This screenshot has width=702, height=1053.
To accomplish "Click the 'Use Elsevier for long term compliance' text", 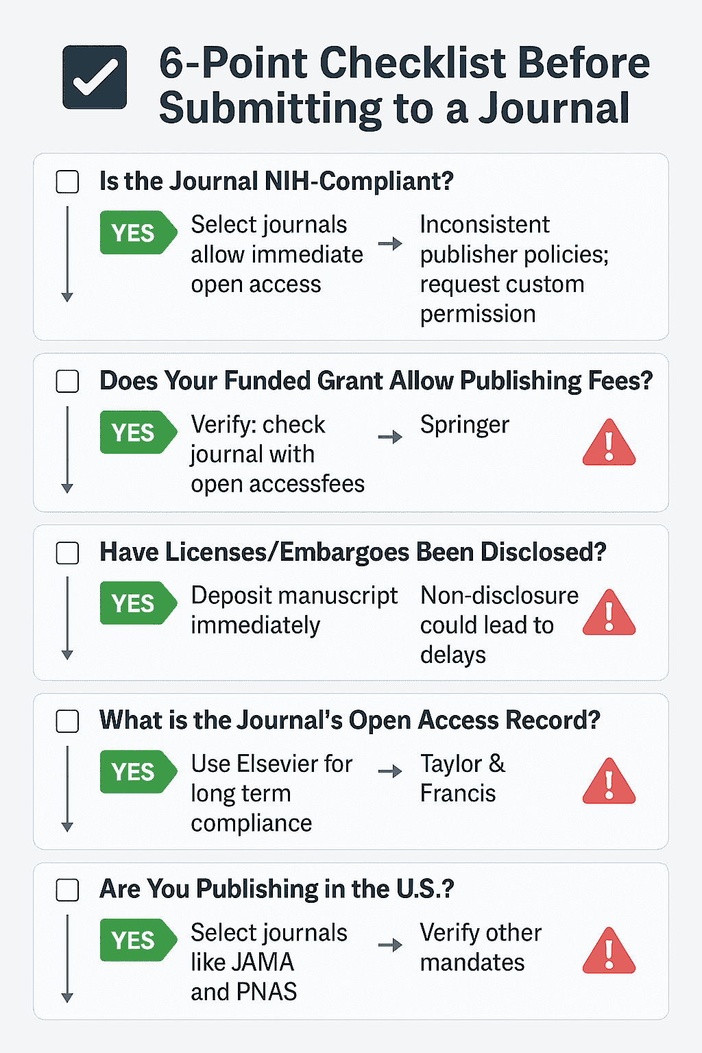I will (271, 793).
